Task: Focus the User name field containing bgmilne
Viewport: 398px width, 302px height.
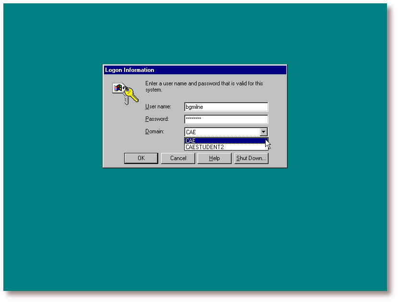Action: click(226, 107)
